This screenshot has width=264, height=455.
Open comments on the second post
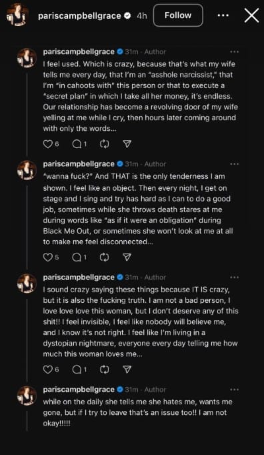click(77, 257)
